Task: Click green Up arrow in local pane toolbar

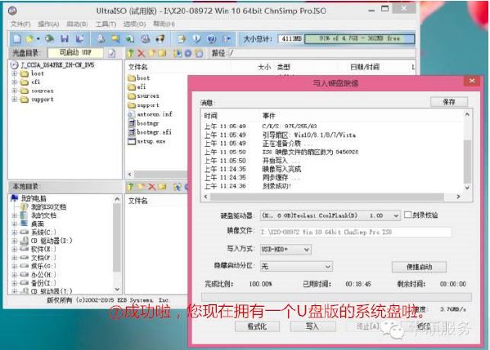Action: point(130,187)
